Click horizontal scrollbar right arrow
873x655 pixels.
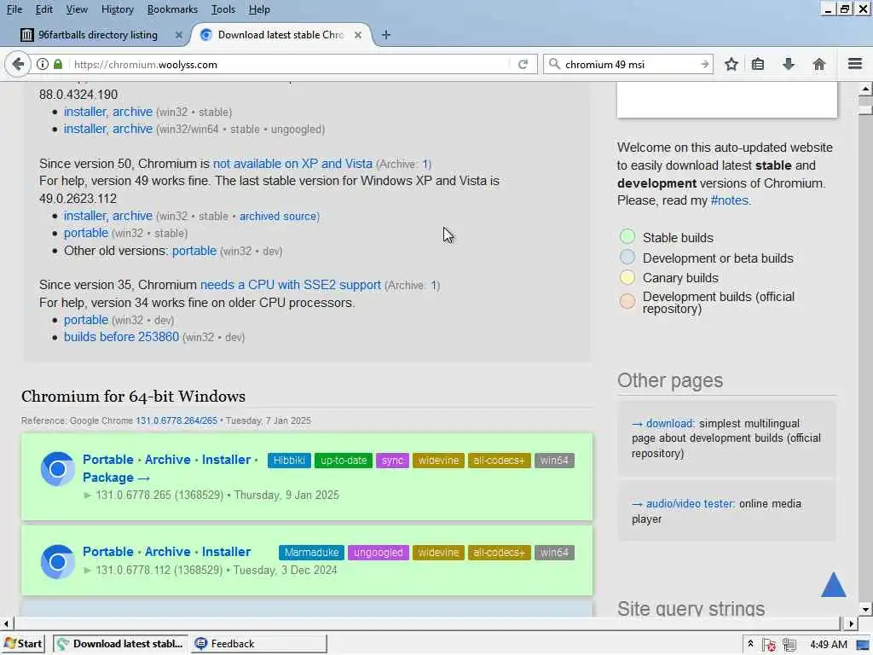point(850,623)
